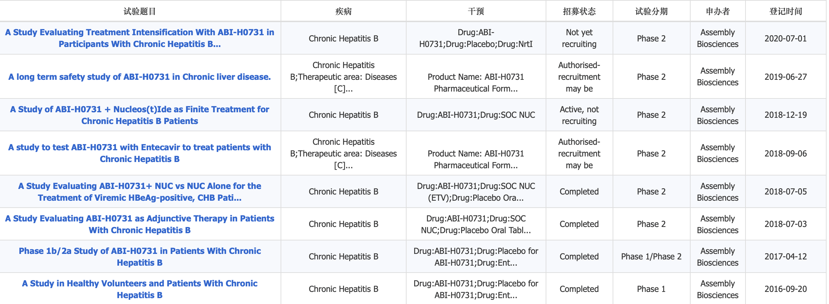Click the "Drug:ABI-H0731;Drug:Placebo;Drug:NrtI" intervention cell
The width and height of the screenshot is (829, 304).
click(x=476, y=38)
